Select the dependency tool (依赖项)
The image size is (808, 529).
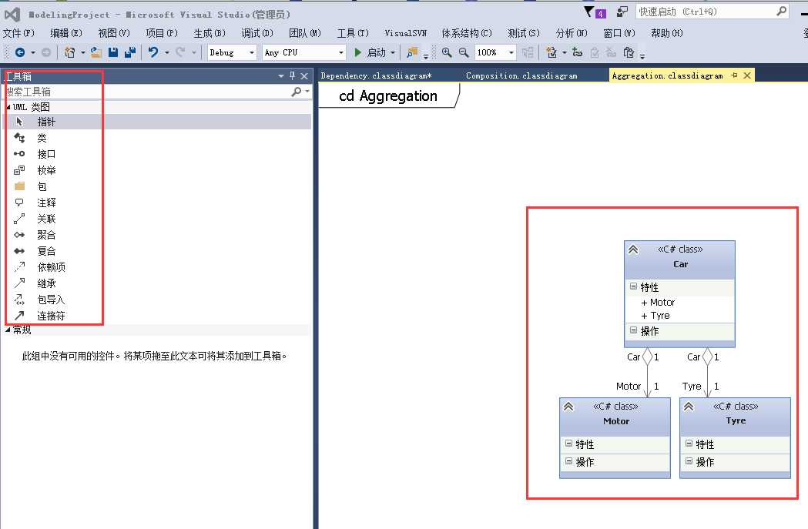click(156, 267)
